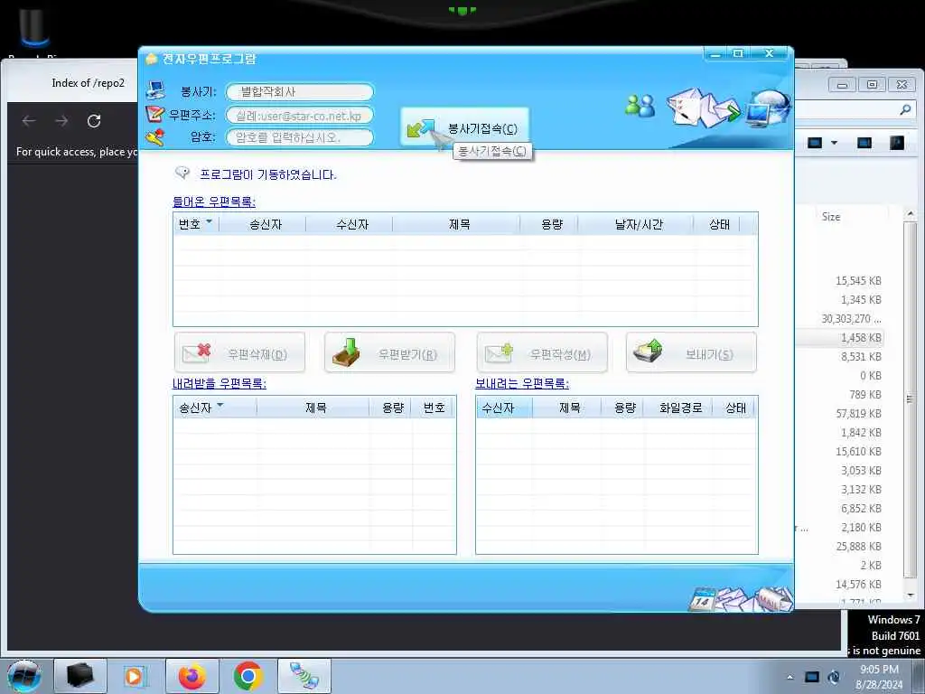Sort inbox by 번호 column header

tap(196, 224)
